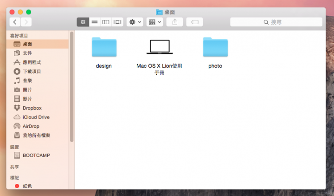Minimize the window with the yellow button
Screen dimensions: 334x196
point(20,12)
